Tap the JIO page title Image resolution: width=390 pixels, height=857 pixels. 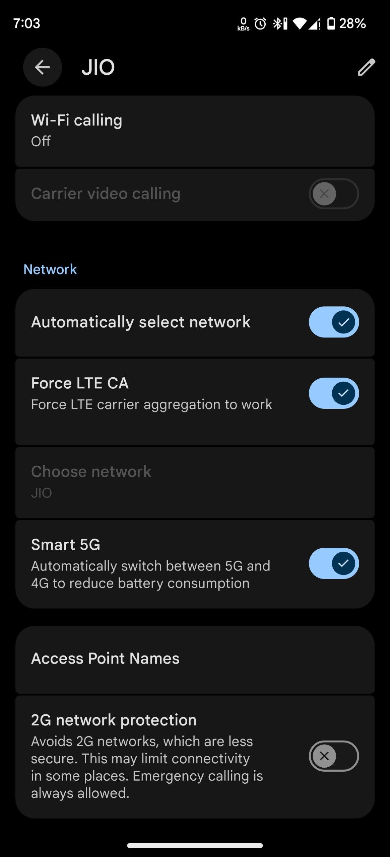98,67
